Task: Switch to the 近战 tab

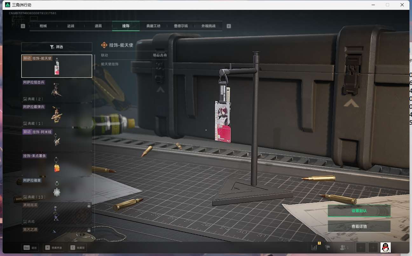Action: (71, 26)
